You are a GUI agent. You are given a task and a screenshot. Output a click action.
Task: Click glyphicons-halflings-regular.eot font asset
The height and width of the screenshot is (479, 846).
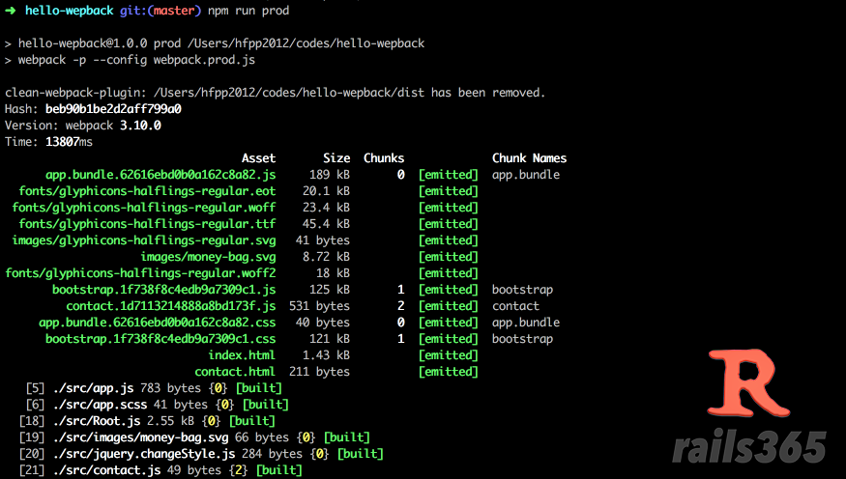tap(147, 191)
